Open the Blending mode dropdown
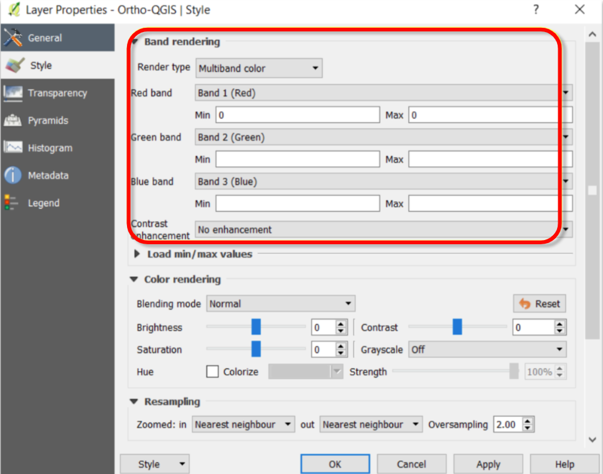603x474 pixels. pos(280,304)
